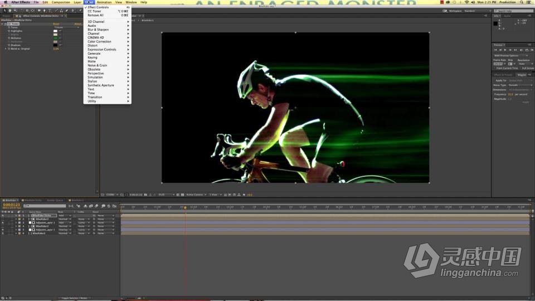This screenshot has height=301, width=535.
Task: Open RAM Preview Options dropdown
Action: 511,56
